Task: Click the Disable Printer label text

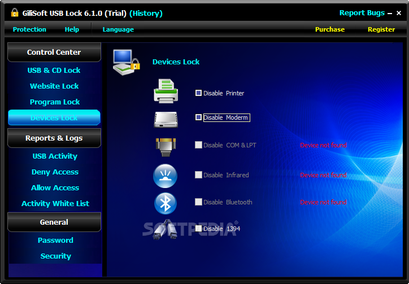Action: click(x=224, y=93)
